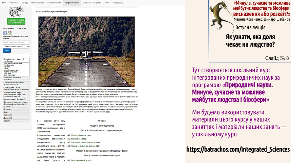Open the Search "batrachos.com" dropdown
The height and width of the screenshot is (163, 291).
(x=16, y=46)
